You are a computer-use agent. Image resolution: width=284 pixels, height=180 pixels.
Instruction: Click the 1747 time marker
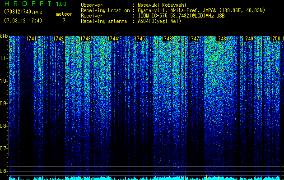(194, 39)
